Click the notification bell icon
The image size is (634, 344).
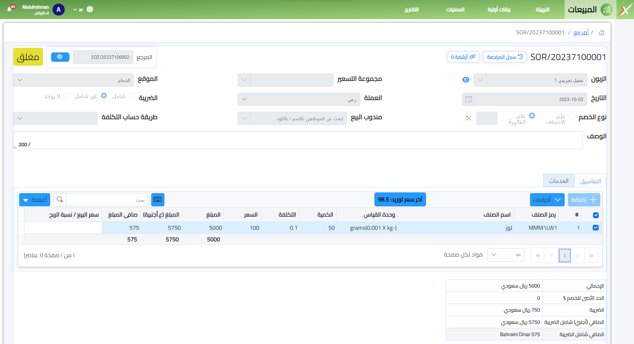coord(10,9)
